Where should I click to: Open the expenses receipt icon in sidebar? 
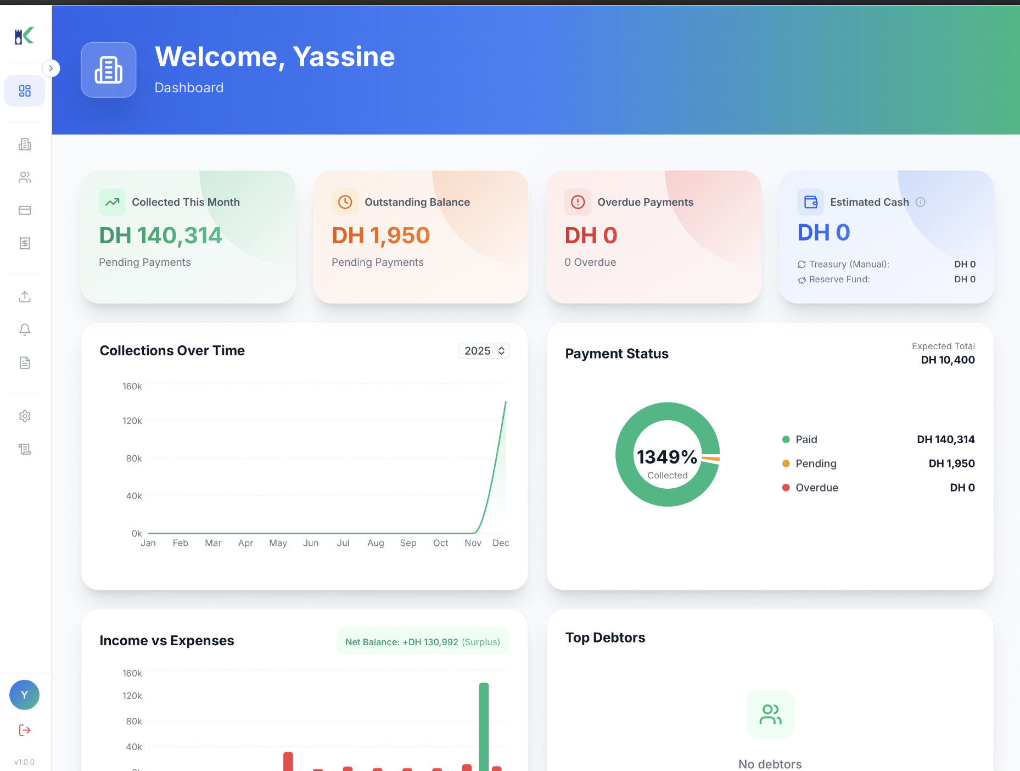[25, 243]
